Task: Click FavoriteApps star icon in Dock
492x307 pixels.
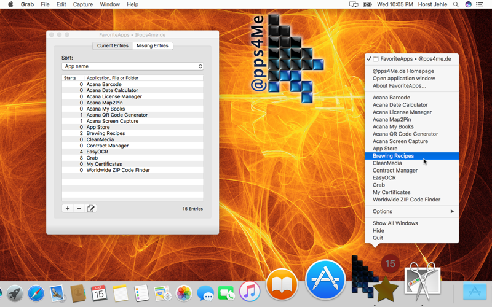Action: tap(375, 278)
